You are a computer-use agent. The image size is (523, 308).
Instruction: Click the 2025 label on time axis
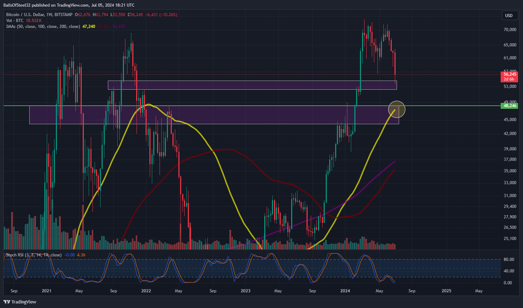[x=447, y=291]
